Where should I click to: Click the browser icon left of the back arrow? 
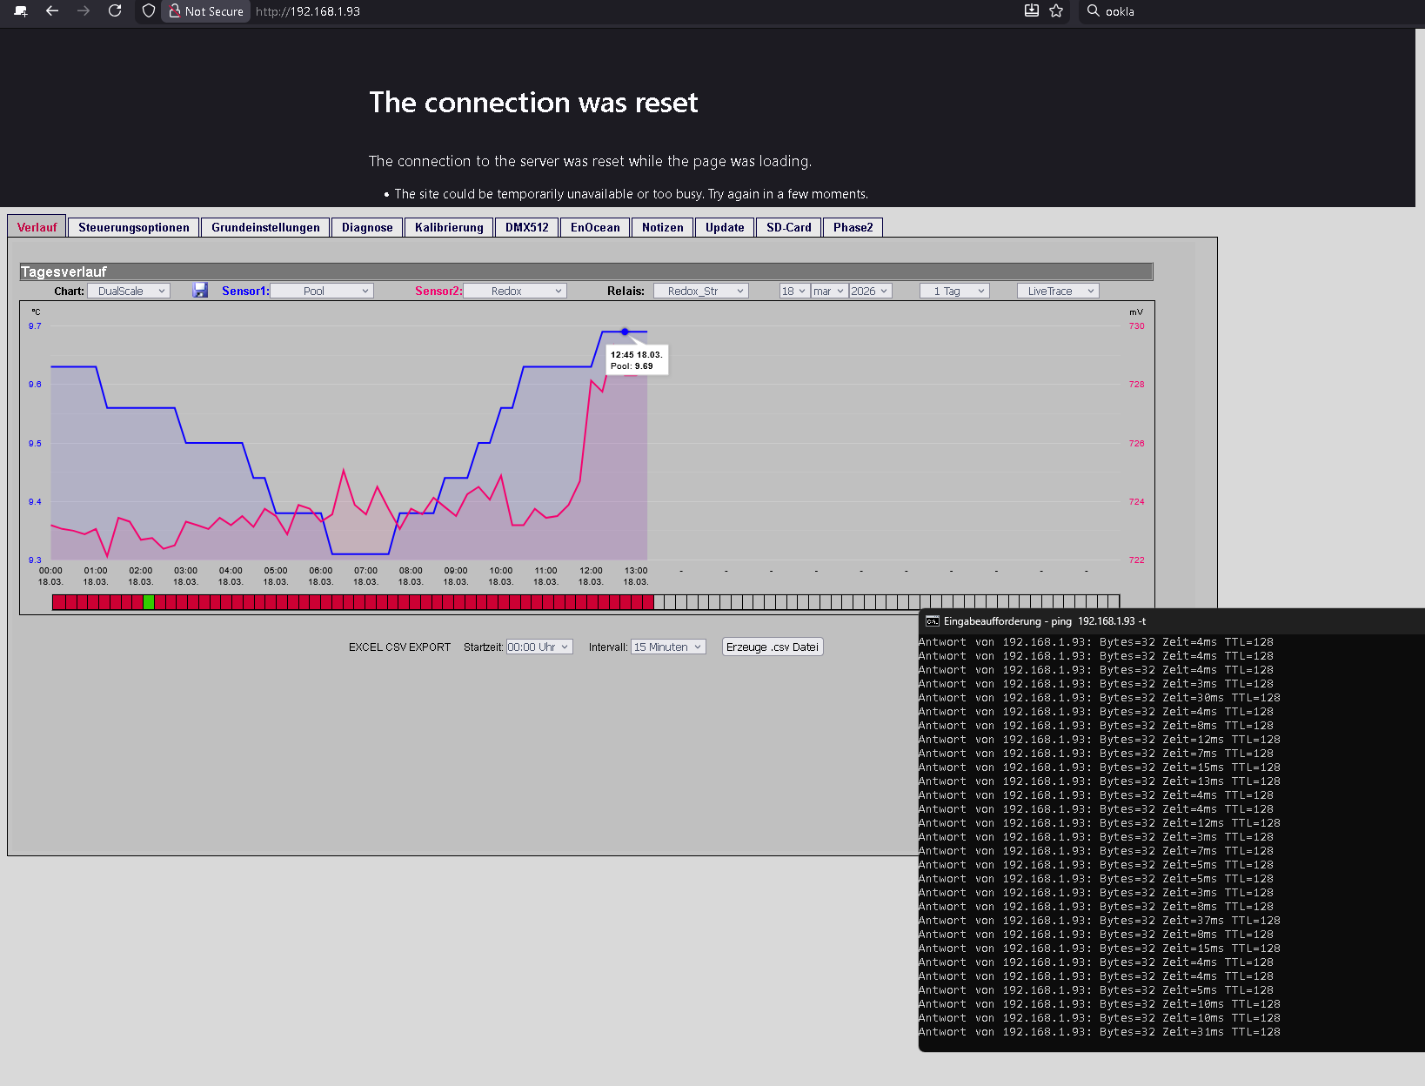(22, 11)
